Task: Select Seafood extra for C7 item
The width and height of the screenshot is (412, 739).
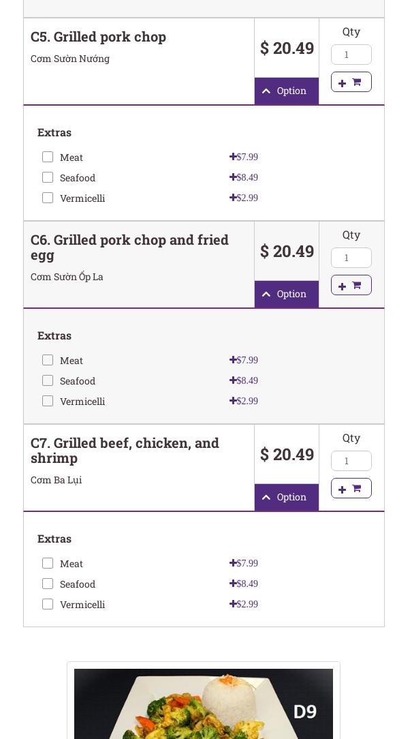Action: [x=48, y=584]
